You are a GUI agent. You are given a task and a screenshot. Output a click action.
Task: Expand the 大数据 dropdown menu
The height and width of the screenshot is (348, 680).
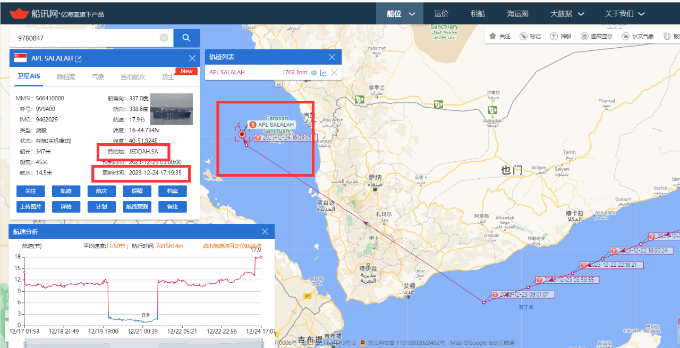[x=567, y=14]
